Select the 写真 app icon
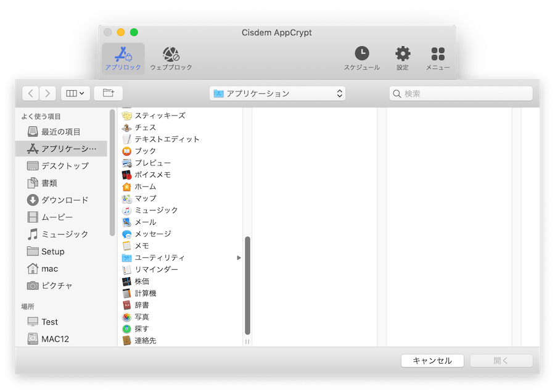 pos(126,317)
